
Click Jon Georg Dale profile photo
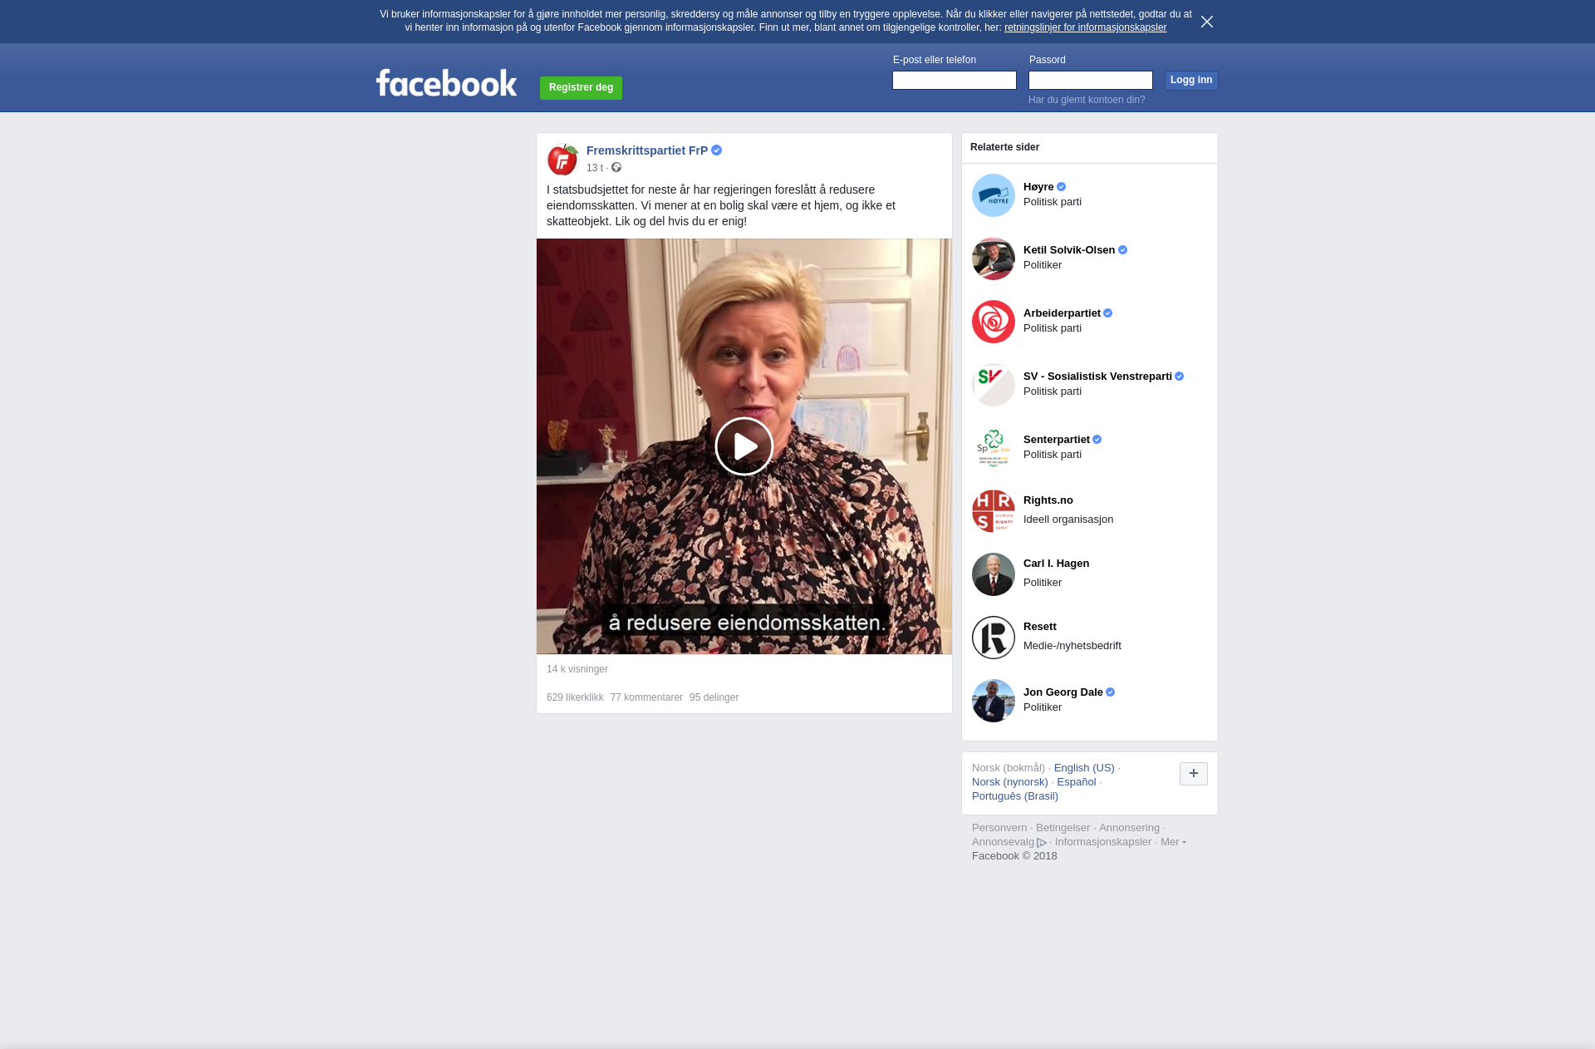point(994,701)
